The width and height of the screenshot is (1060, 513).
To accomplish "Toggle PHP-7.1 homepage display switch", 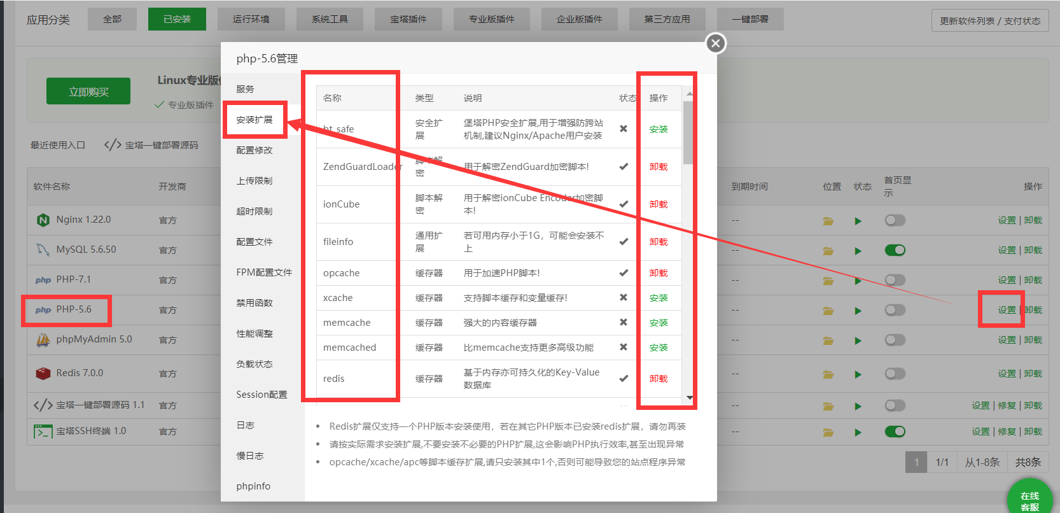I will (895, 280).
